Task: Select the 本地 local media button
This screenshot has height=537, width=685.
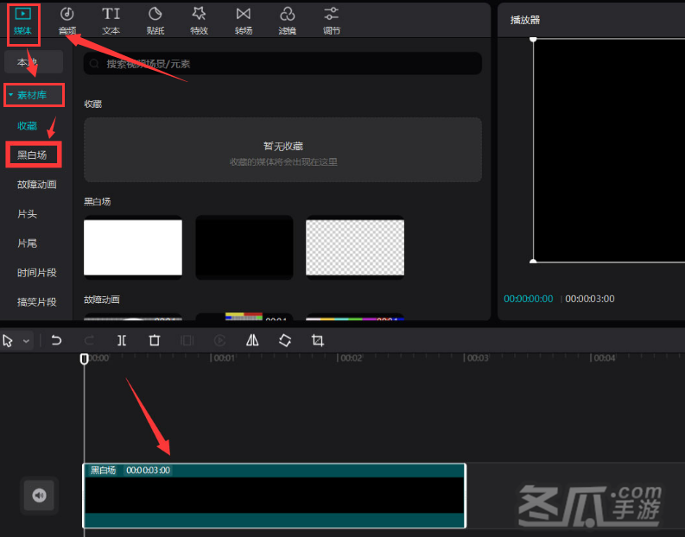Action: point(34,62)
